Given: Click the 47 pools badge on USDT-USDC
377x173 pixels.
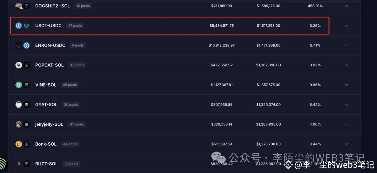Looking at the screenshot, I should click(x=75, y=26).
